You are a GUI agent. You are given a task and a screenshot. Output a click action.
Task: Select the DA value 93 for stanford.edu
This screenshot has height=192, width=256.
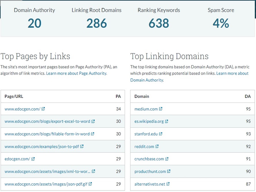tap(248, 134)
